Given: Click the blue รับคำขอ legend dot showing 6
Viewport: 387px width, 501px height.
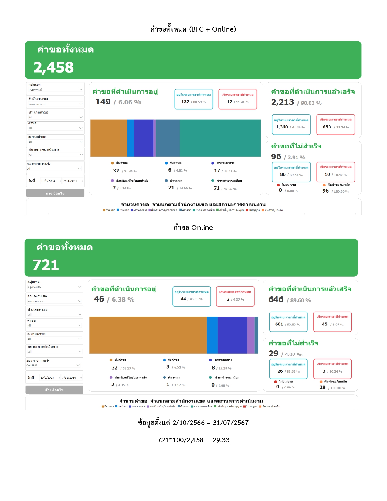Looking at the screenshot, I should click(x=166, y=163).
